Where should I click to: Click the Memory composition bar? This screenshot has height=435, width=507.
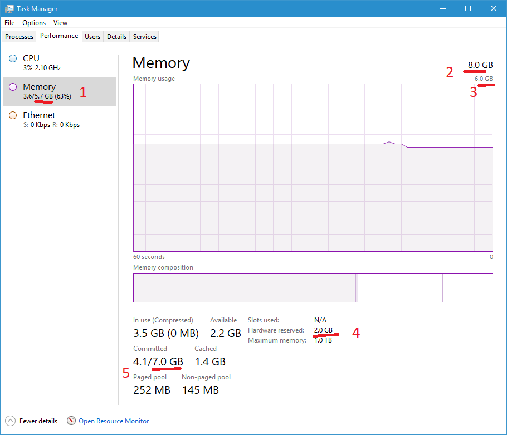click(312, 287)
